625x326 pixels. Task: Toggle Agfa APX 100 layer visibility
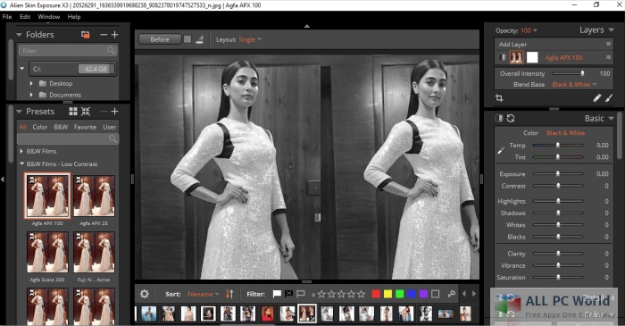pos(502,57)
